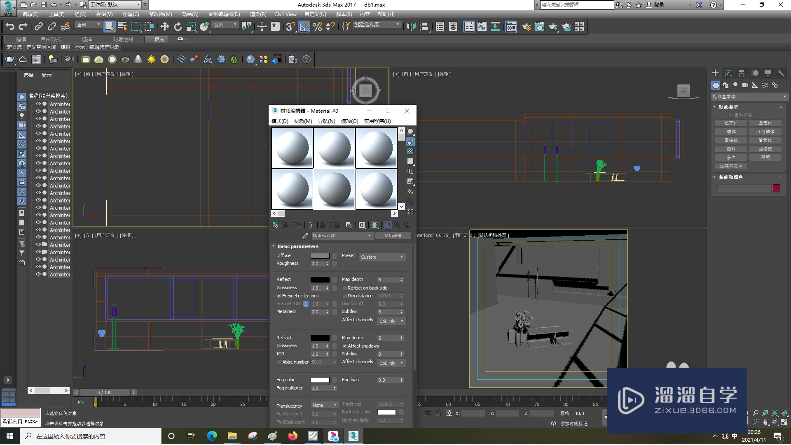This screenshot has height=445, width=791.
Task: Expand the Translucency None dropdown
Action: 325,405
